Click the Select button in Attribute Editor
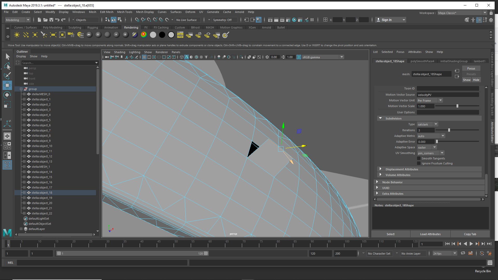The height and width of the screenshot is (280, 498). coord(391,234)
